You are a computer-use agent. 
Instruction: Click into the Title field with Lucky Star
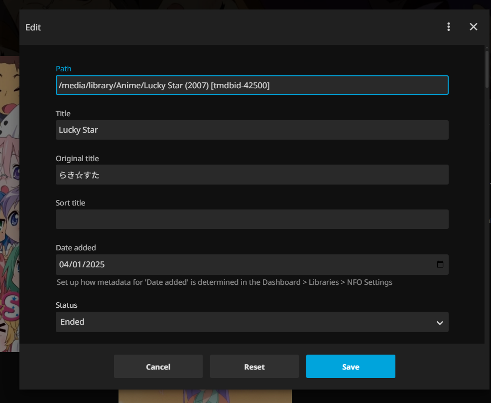tap(251, 130)
